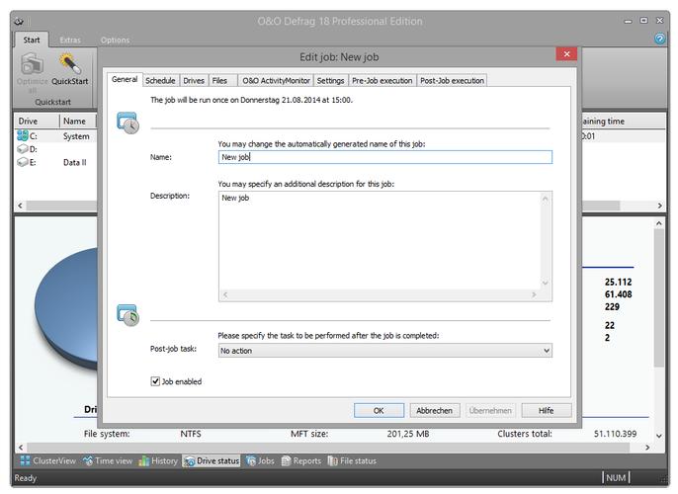Click the 201,25 MB MFT size value
The width and height of the screenshot is (678, 494).
point(408,434)
